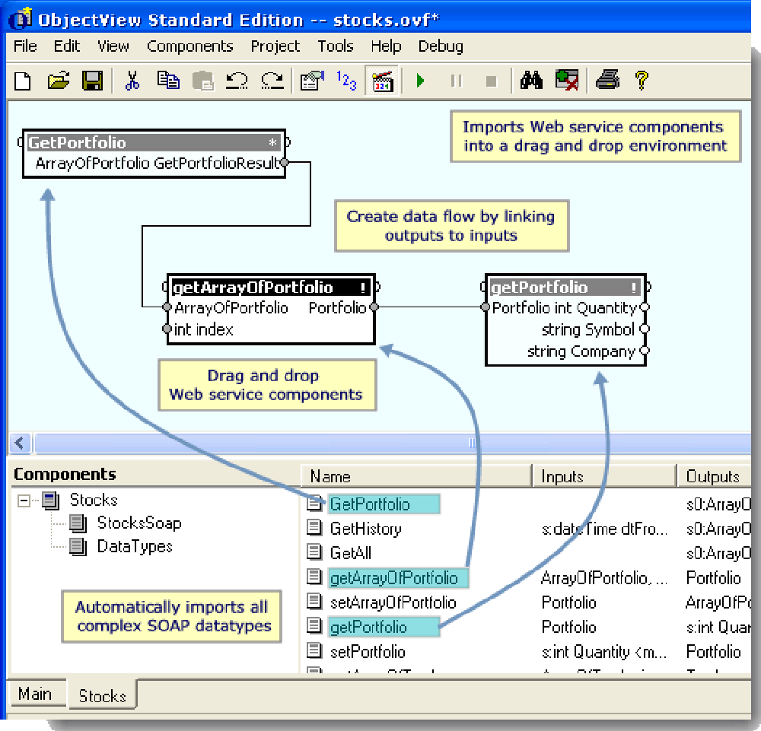This screenshot has height=731, width=761.
Task: Open a file with the folder icon
Action: pos(59,81)
